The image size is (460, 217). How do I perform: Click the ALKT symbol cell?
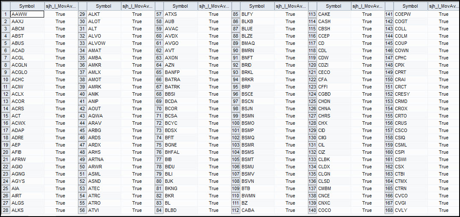(x=104, y=14)
